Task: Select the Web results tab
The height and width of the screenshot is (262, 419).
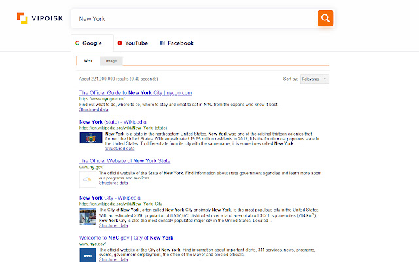Action: 88,61
